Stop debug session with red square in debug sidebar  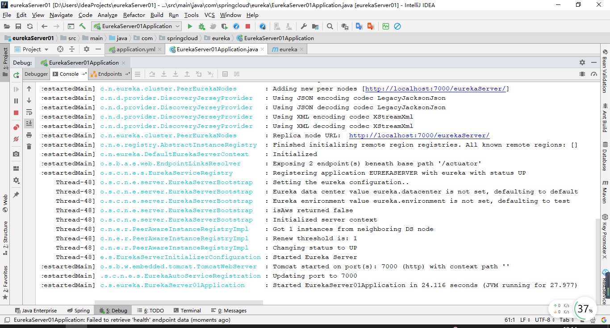[16, 113]
